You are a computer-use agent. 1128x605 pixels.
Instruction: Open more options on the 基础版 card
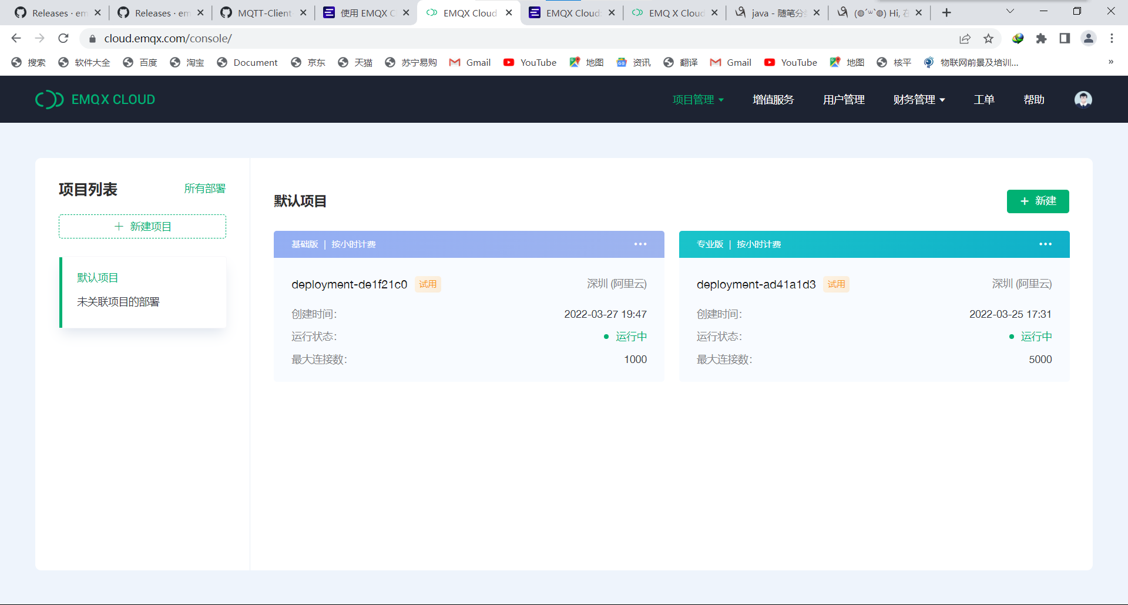tap(640, 244)
